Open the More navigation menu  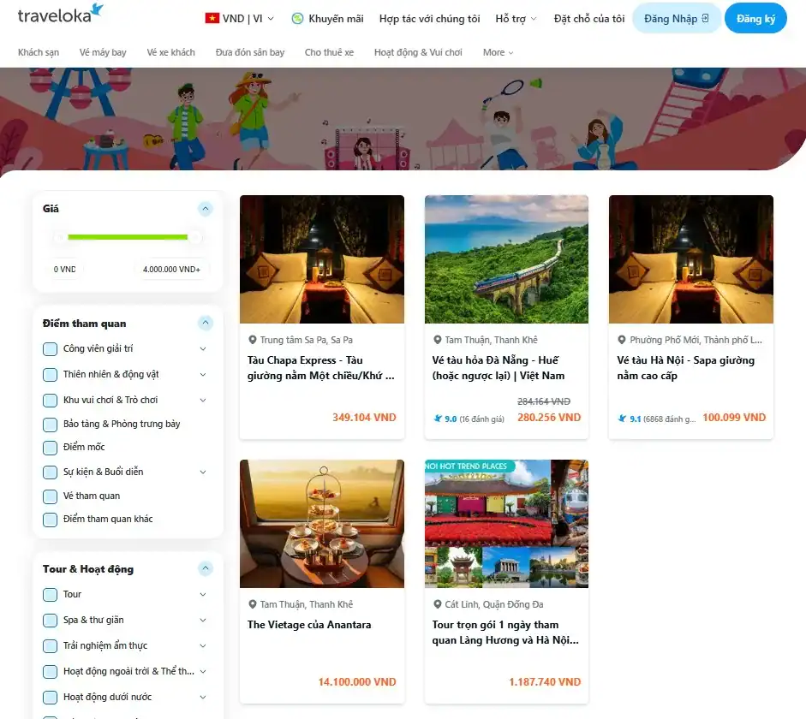click(x=497, y=52)
